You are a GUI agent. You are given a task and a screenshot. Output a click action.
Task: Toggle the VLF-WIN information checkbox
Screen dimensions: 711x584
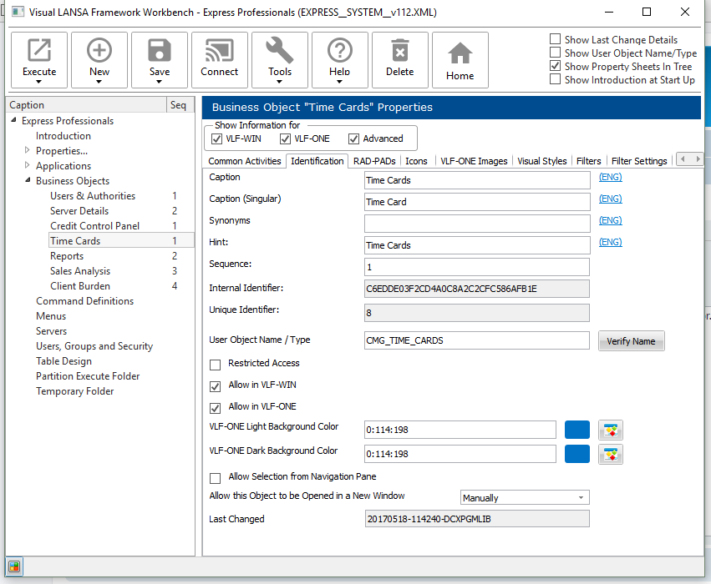[x=216, y=139]
